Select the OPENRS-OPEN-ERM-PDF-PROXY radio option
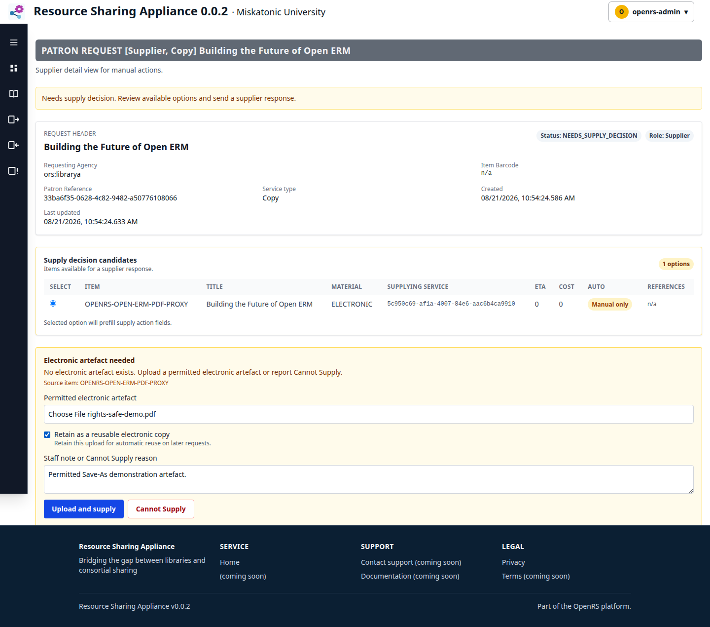Image resolution: width=710 pixels, height=627 pixels. click(53, 304)
